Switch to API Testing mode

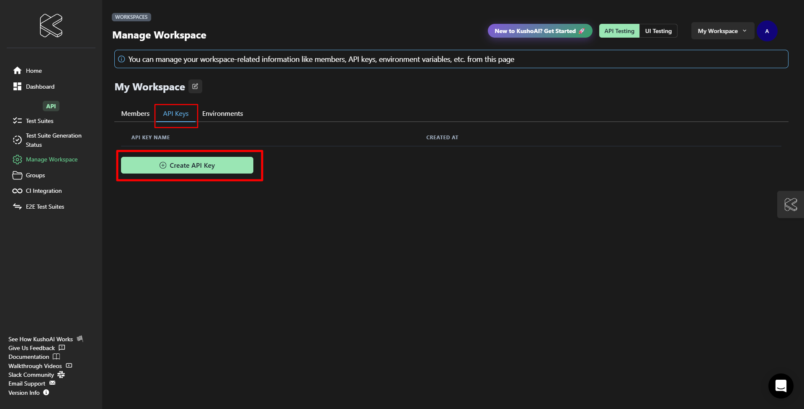619,31
